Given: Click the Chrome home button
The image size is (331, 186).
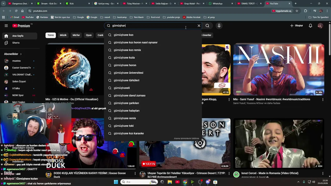Looking at the screenshot, I should (22, 11).
